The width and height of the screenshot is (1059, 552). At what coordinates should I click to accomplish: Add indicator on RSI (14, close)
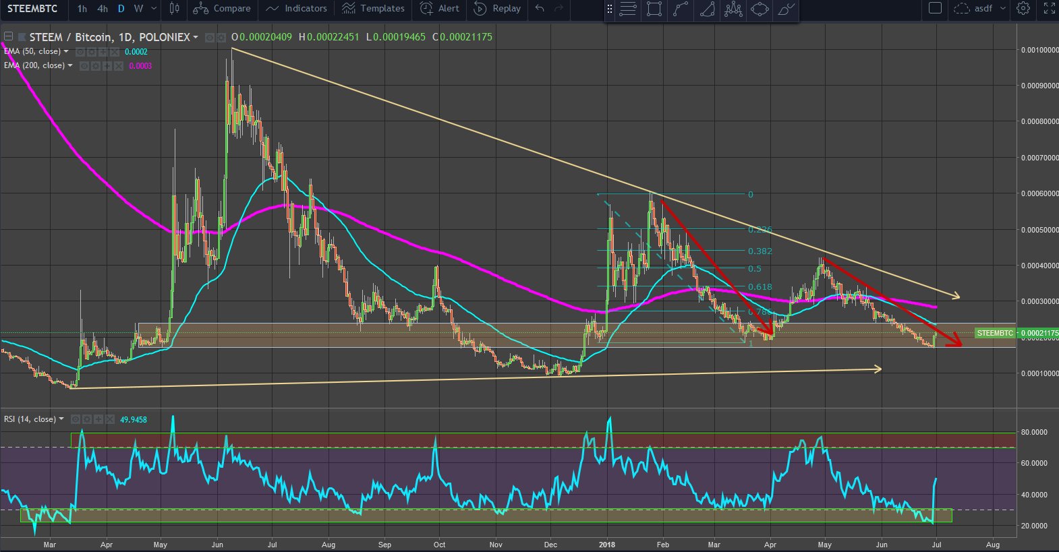[99, 419]
